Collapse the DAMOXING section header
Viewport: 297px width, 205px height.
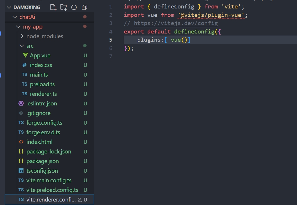pos(9,7)
